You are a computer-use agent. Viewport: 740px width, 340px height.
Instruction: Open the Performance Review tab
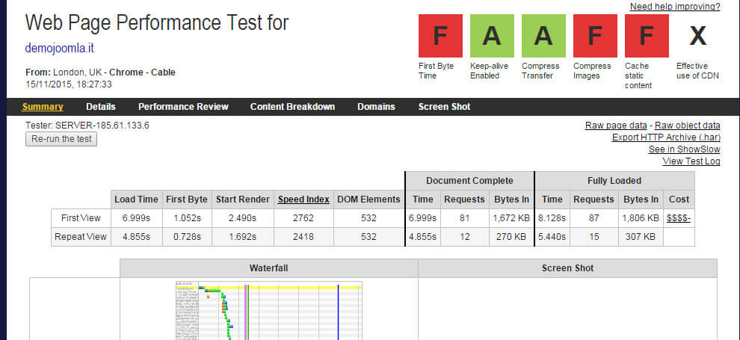pyautogui.click(x=183, y=107)
